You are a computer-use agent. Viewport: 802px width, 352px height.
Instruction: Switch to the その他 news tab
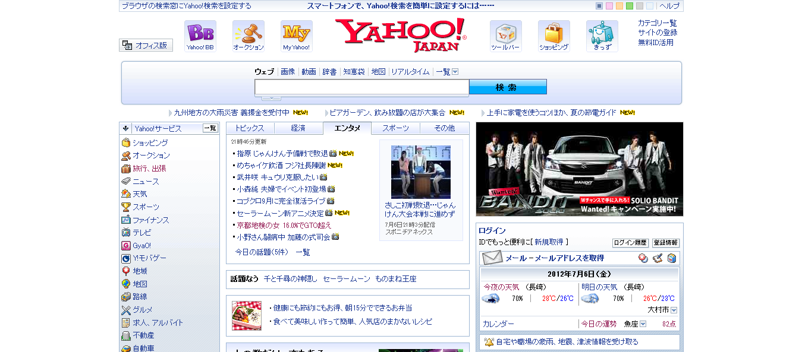pos(445,128)
